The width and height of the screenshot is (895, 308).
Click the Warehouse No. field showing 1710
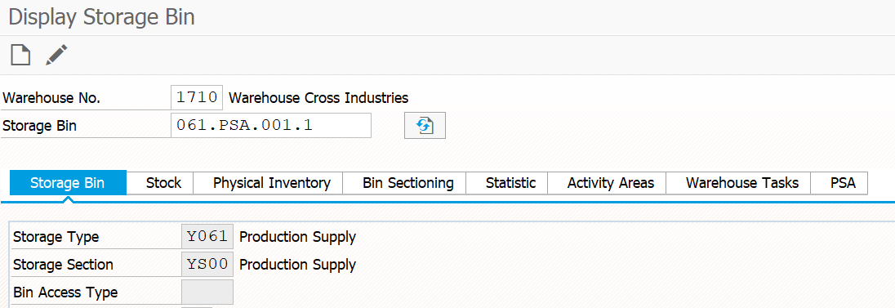point(197,98)
